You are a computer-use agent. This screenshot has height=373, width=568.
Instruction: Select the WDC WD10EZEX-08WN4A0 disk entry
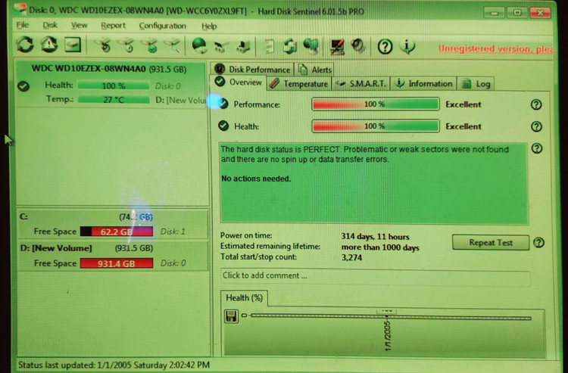click(x=111, y=84)
